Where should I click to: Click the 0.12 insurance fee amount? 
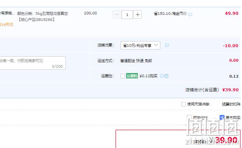click(234, 76)
